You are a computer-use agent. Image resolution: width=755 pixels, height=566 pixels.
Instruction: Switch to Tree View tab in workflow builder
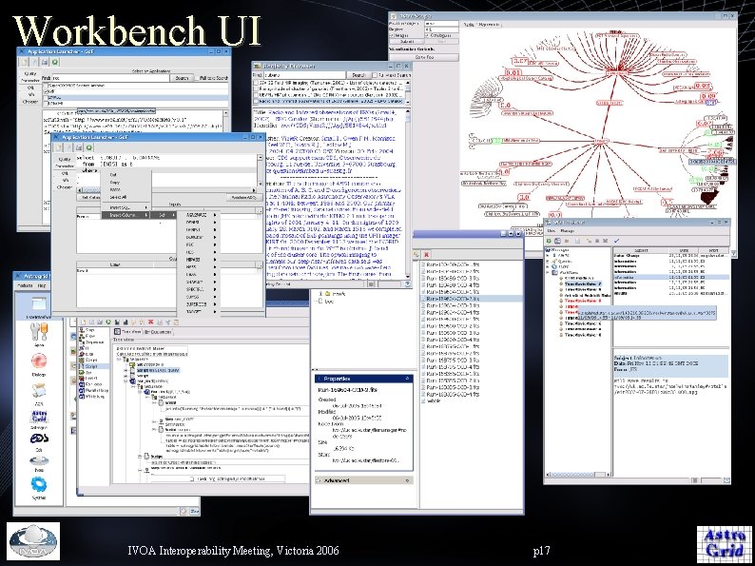[x=127, y=332]
